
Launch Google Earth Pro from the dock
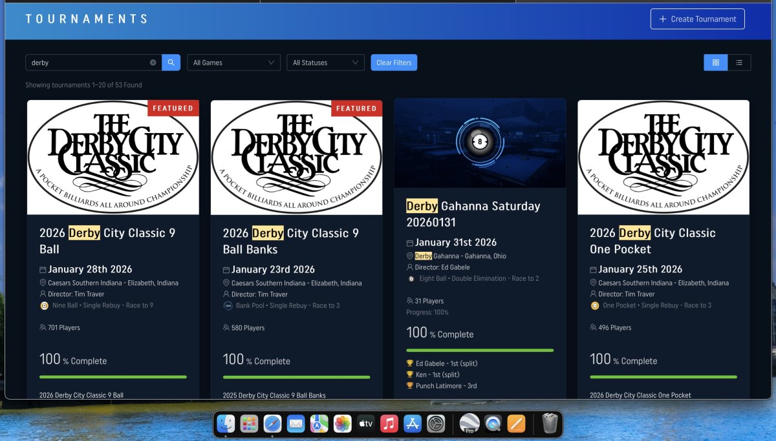coord(469,424)
